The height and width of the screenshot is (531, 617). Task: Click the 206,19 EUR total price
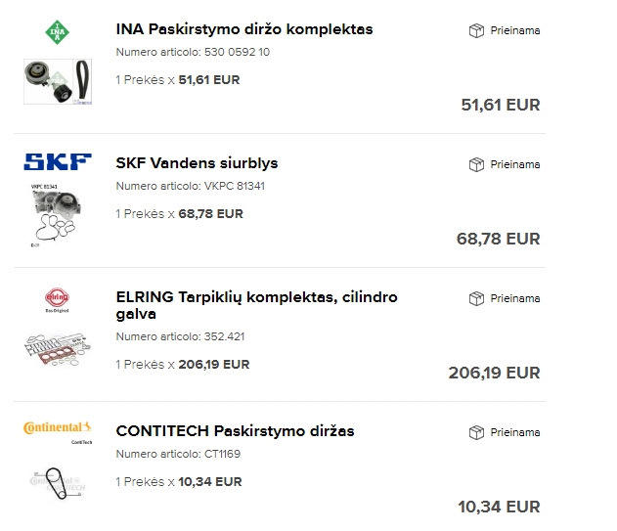[493, 373]
